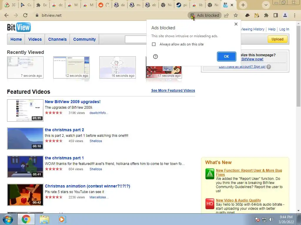
Task: Click the BitView logo
Action: click(x=19, y=27)
